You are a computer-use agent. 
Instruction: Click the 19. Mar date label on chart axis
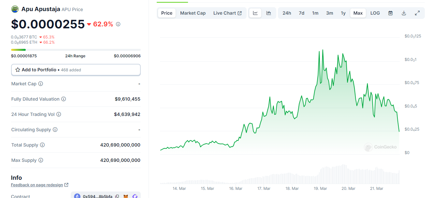[321, 189]
